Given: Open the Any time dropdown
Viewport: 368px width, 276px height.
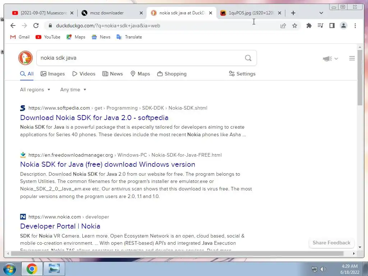Looking at the screenshot, I should click(x=73, y=89).
